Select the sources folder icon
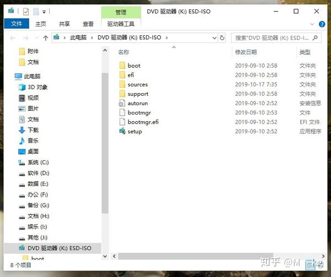The width and height of the screenshot is (331, 277). [x=122, y=84]
